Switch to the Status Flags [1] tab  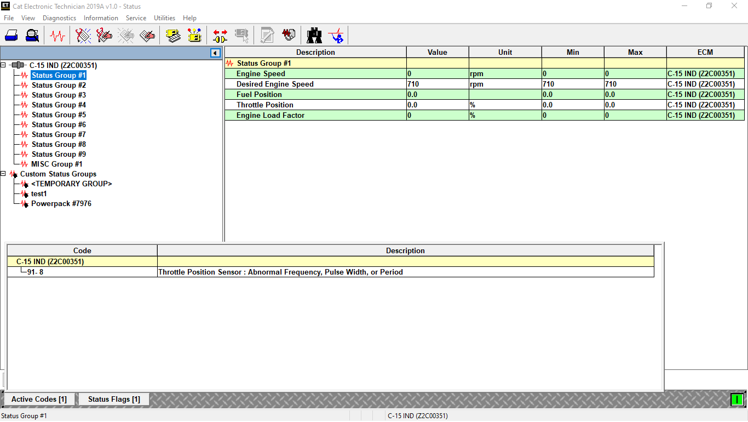[114, 399]
